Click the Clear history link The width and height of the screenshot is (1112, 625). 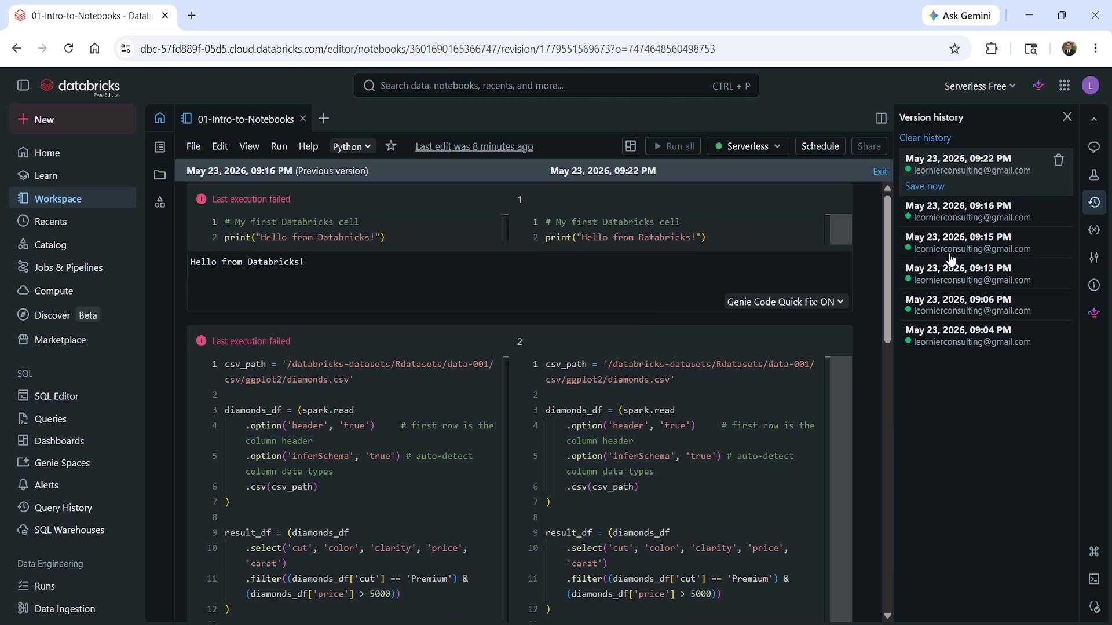coord(925,138)
